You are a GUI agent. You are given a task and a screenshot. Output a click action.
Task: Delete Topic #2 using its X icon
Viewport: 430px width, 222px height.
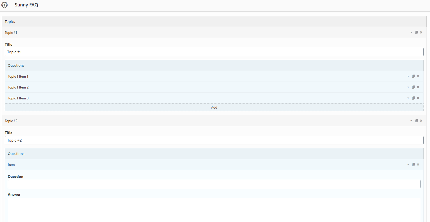click(421, 121)
